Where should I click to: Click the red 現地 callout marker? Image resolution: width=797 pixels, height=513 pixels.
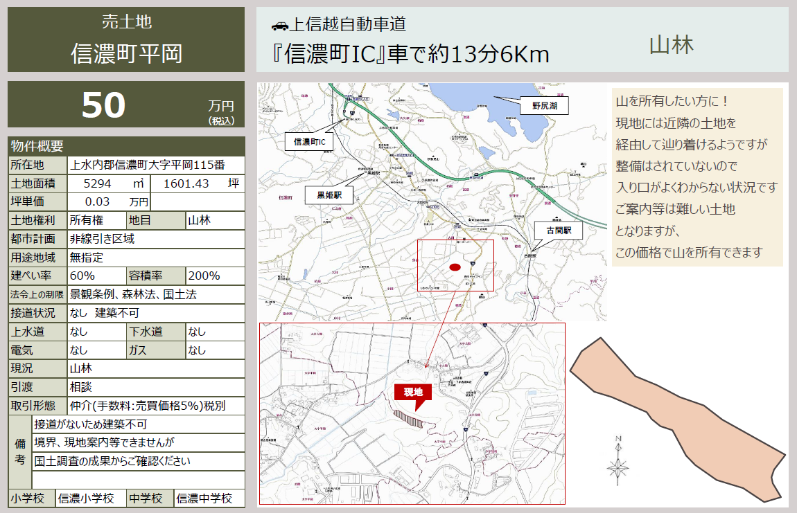pyautogui.click(x=413, y=393)
